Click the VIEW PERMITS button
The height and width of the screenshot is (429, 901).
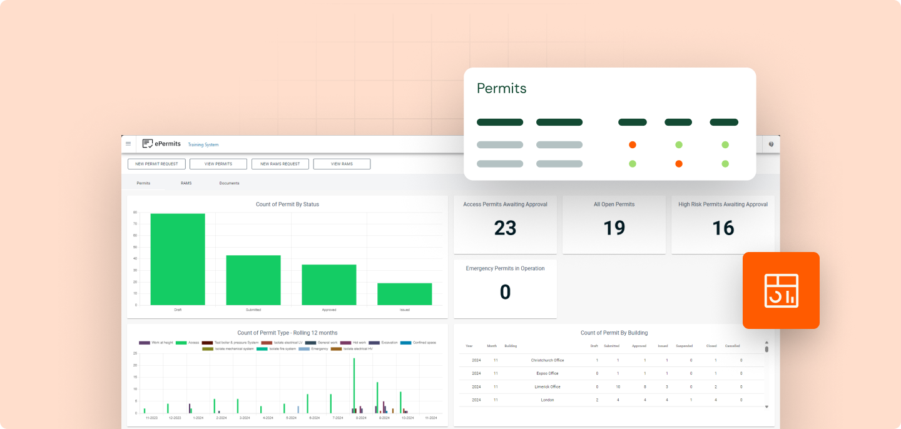point(218,163)
